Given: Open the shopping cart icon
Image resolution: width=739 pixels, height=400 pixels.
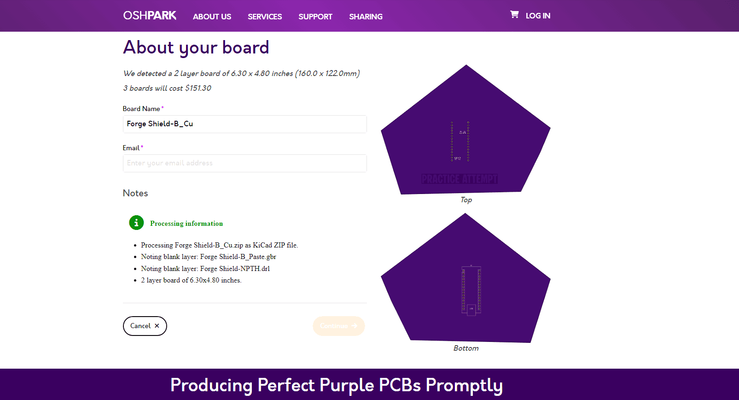Looking at the screenshot, I should (514, 15).
